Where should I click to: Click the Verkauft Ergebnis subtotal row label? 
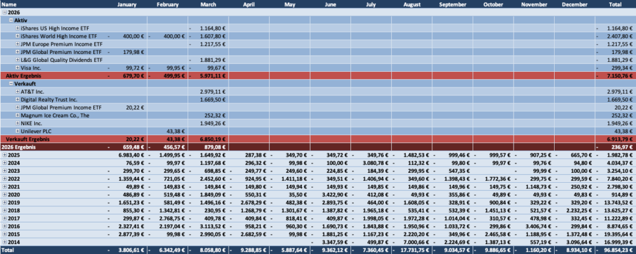(28, 138)
